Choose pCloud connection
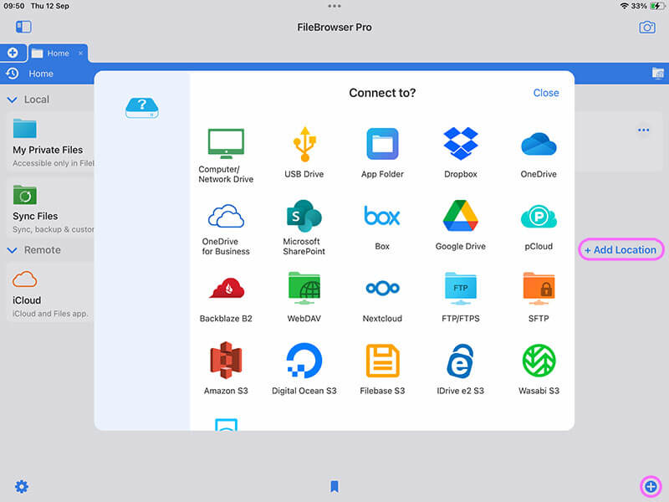669x502 pixels. tap(539, 228)
